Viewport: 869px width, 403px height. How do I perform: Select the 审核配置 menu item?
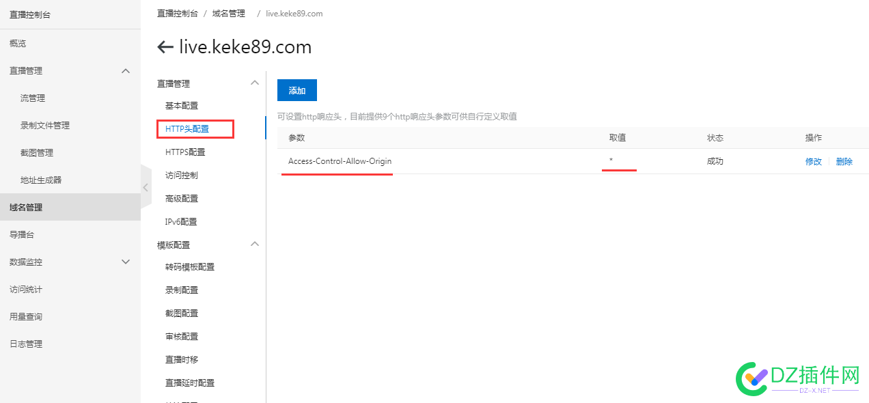tap(182, 336)
